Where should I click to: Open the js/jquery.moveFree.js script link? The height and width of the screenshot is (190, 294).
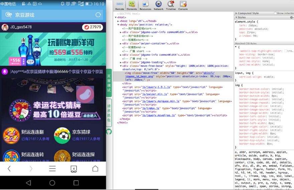pyautogui.click(x=158, y=115)
